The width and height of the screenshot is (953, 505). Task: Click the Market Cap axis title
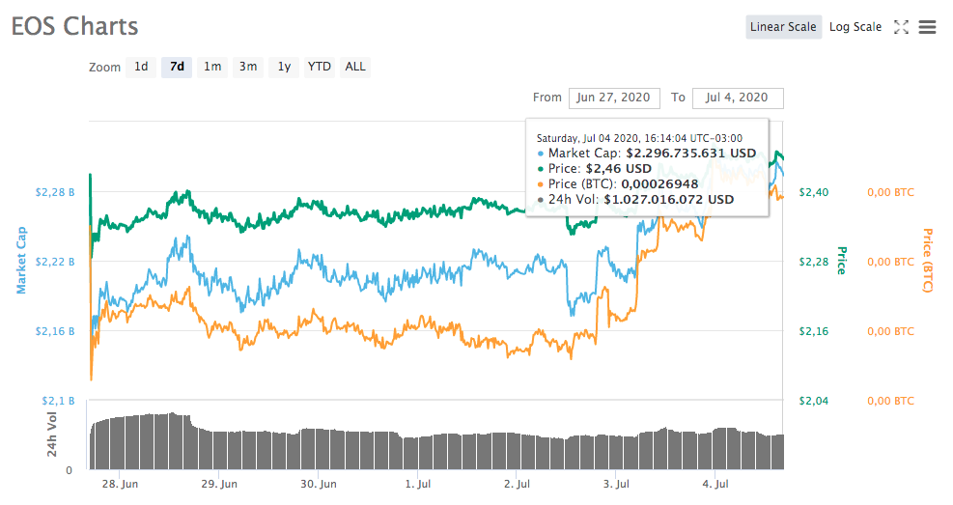[21, 260]
